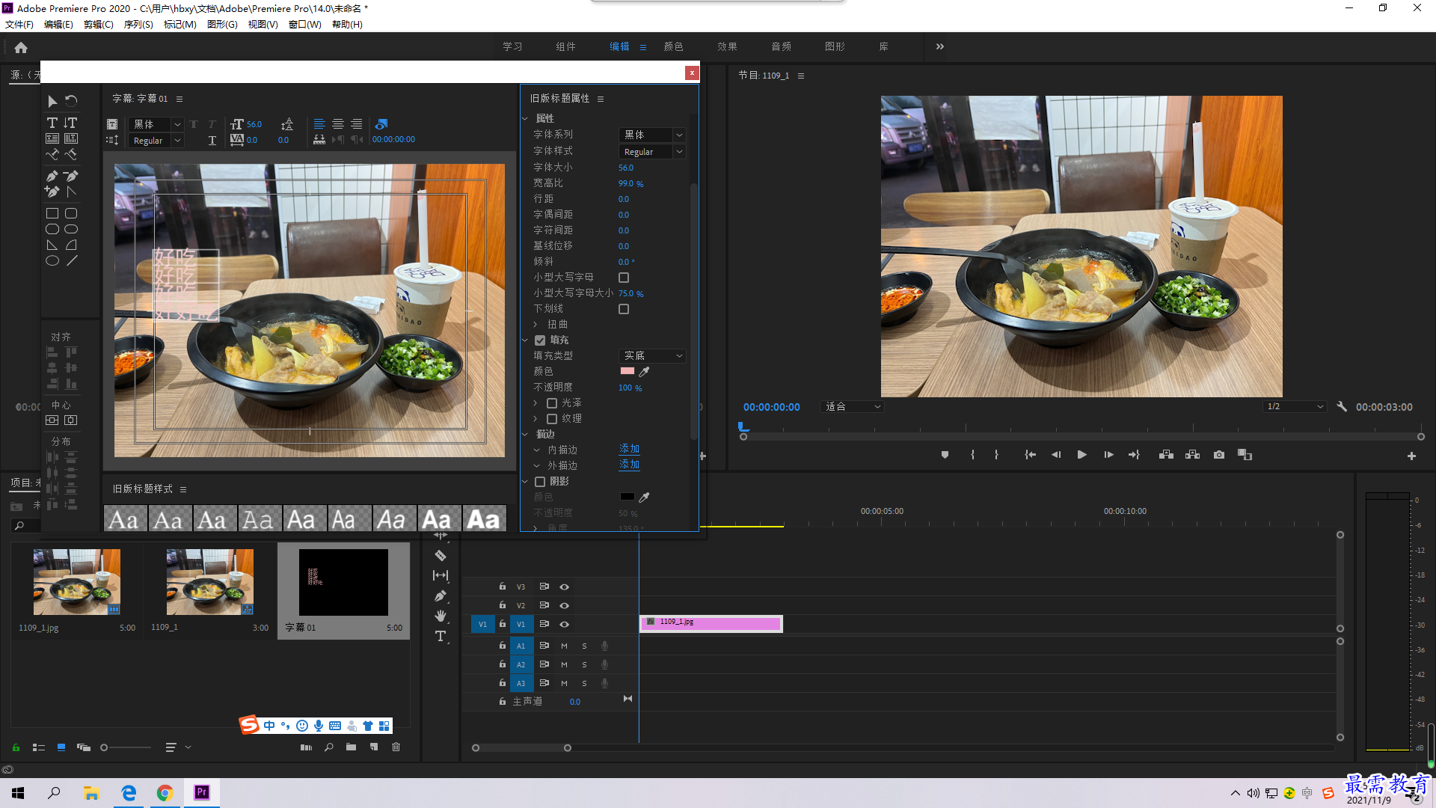Enable the 小型大写字母 checkbox

624,278
